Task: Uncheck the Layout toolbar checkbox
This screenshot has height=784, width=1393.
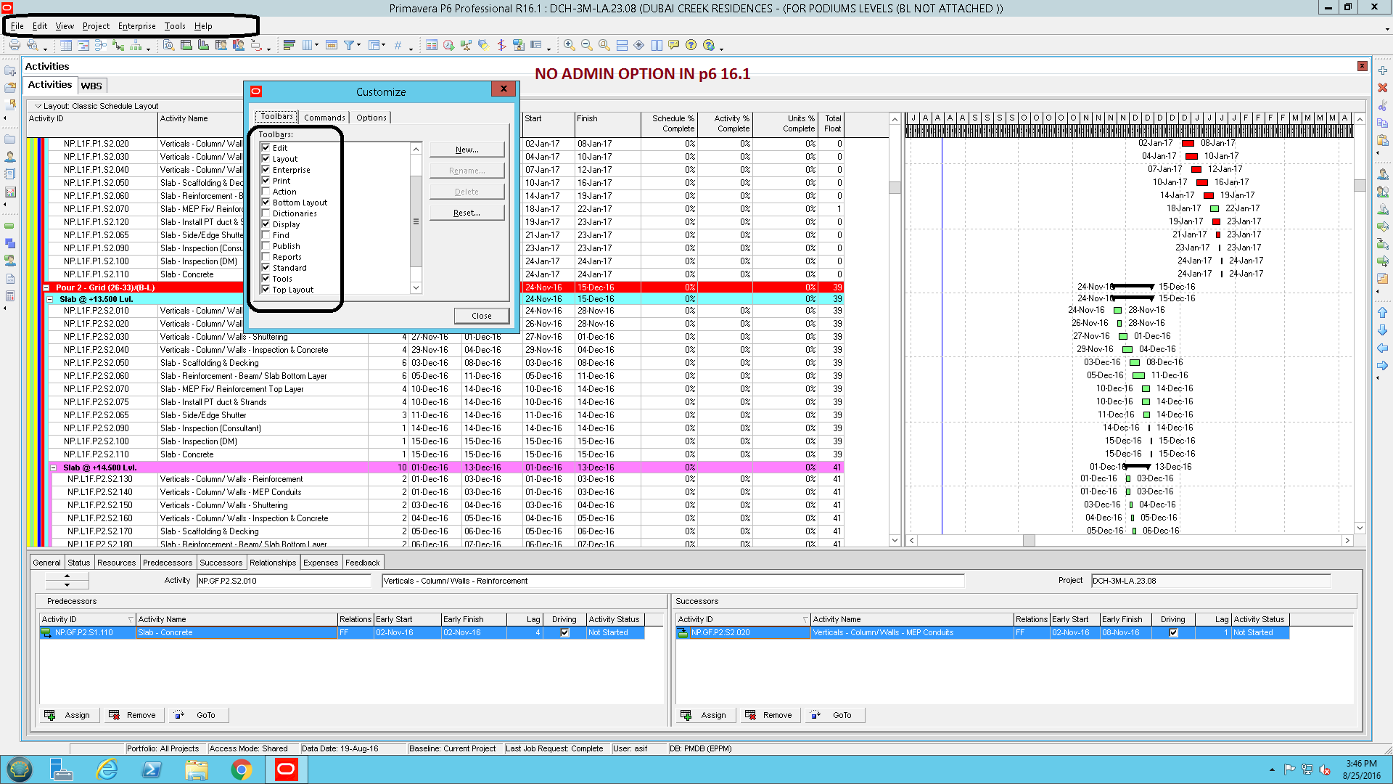Action: coord(266,158)
